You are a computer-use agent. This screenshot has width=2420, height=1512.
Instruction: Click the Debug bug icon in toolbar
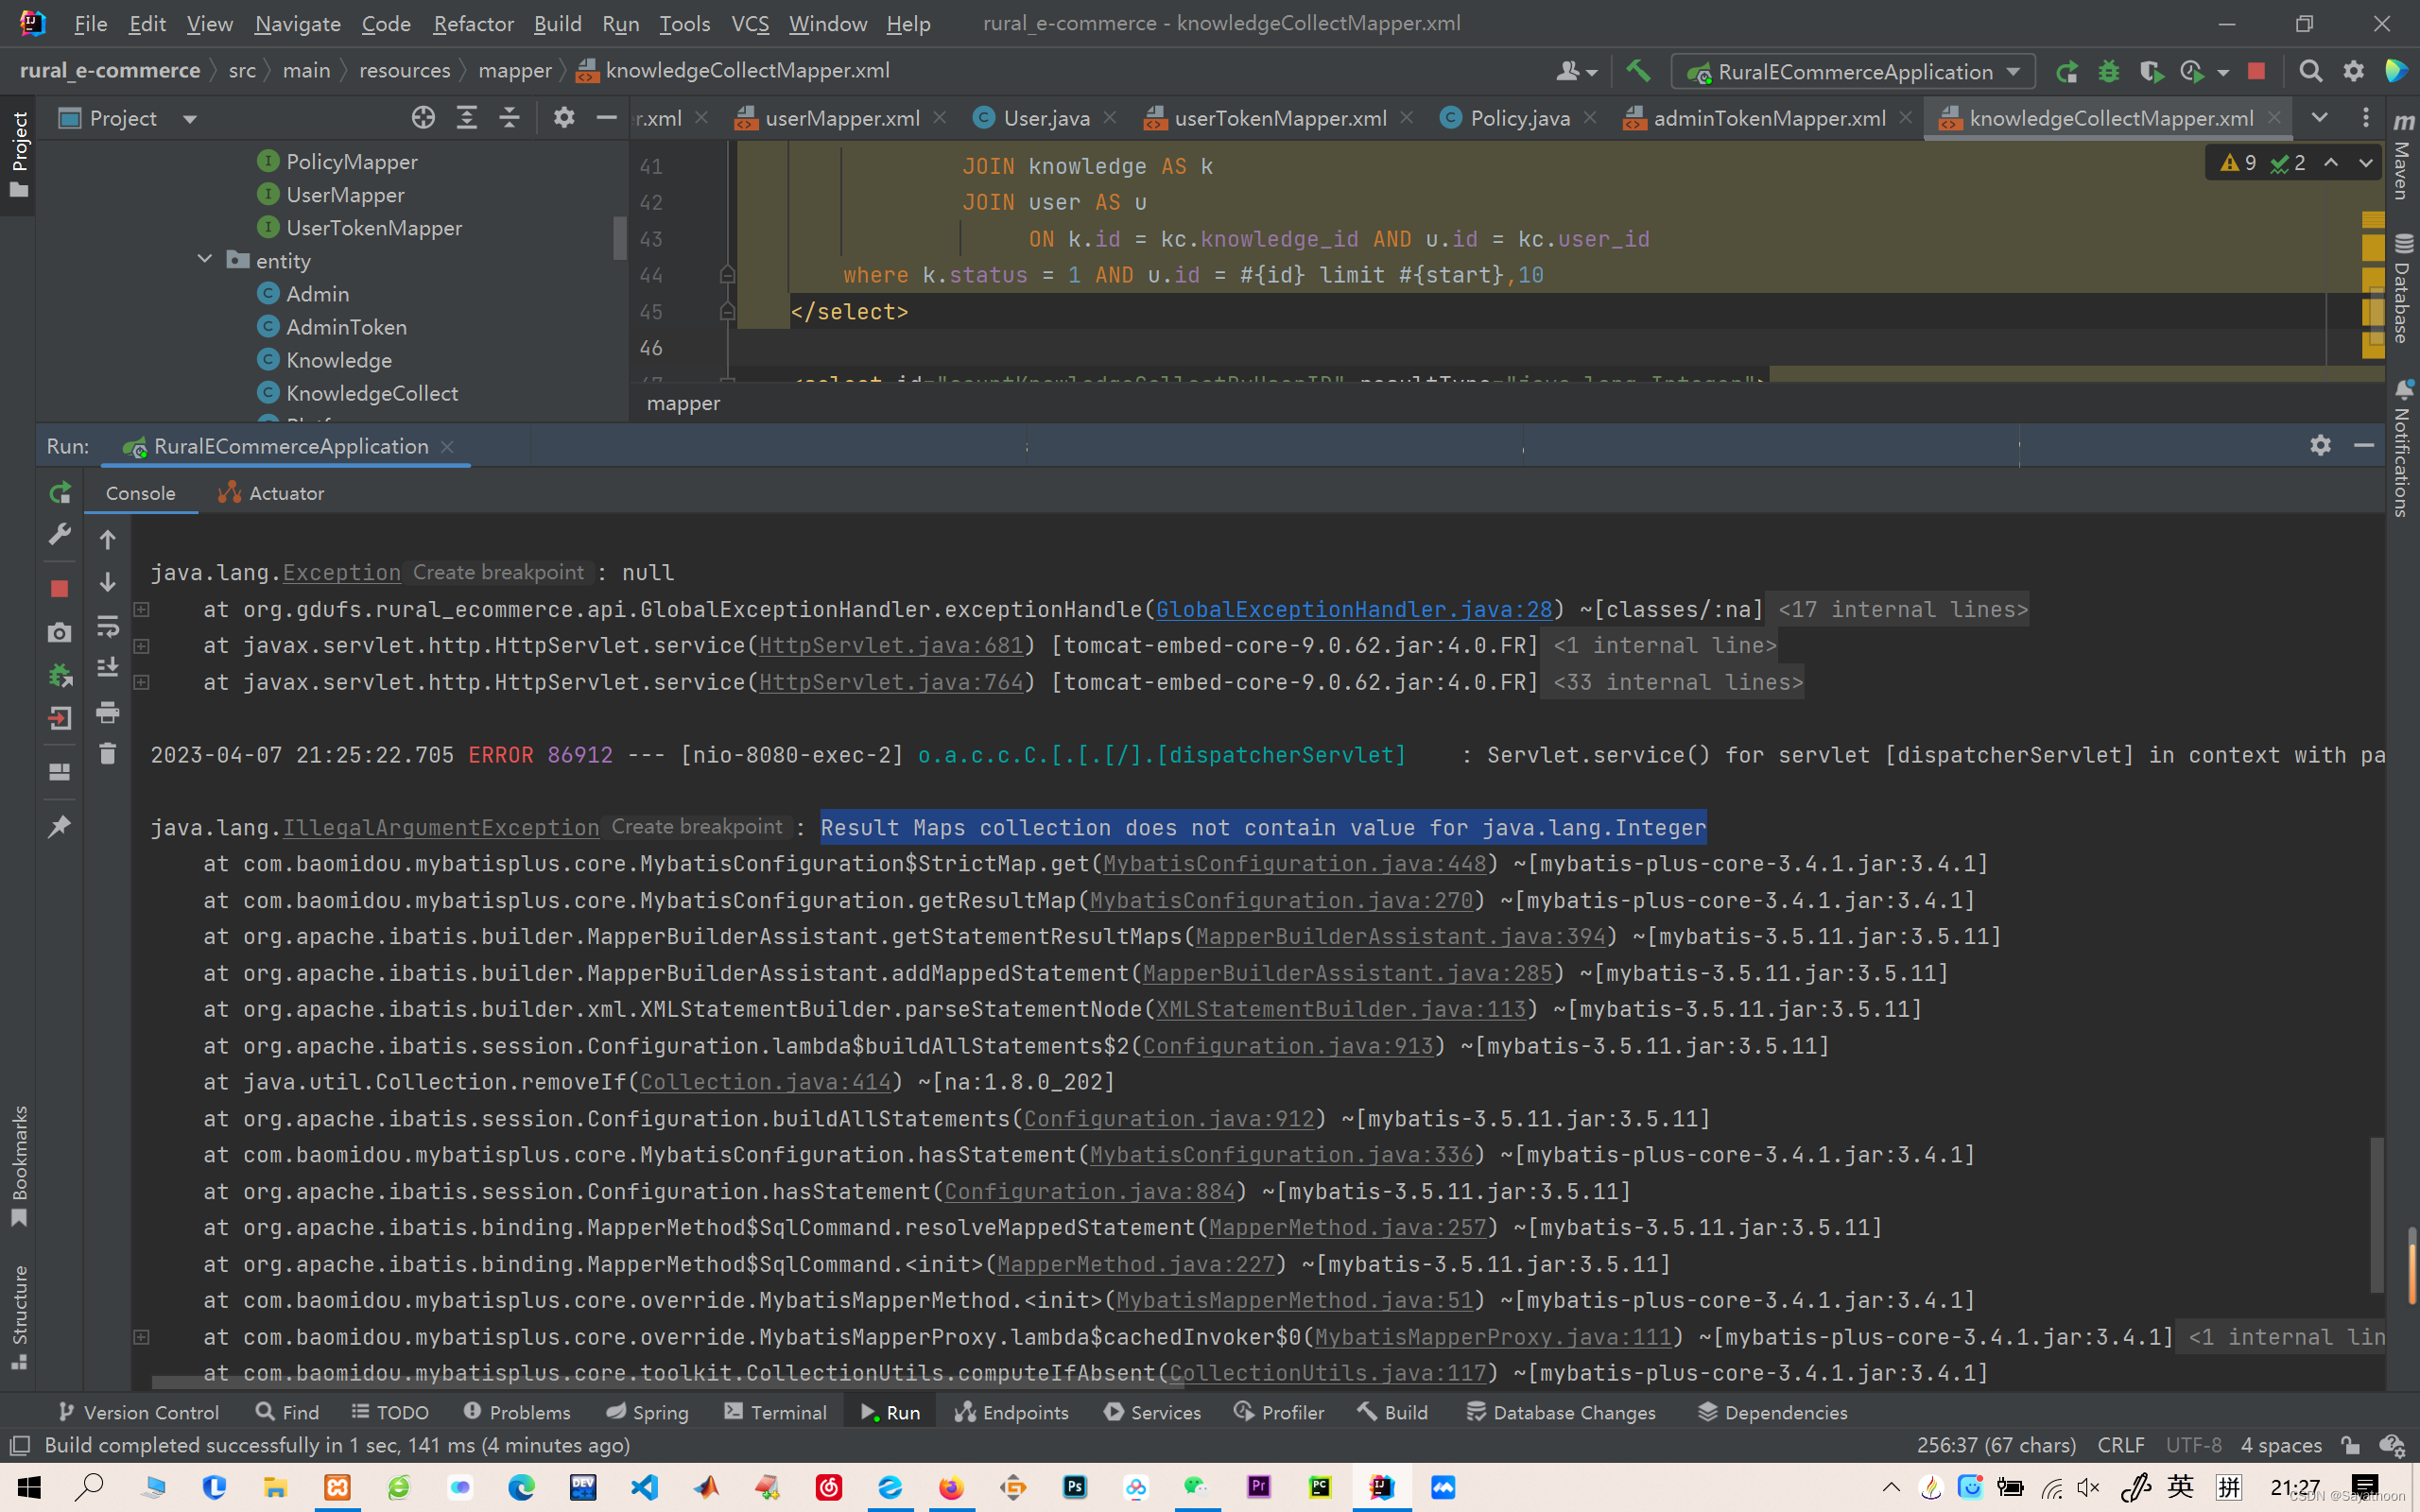pyautogui.click(x=2108, y=71)
